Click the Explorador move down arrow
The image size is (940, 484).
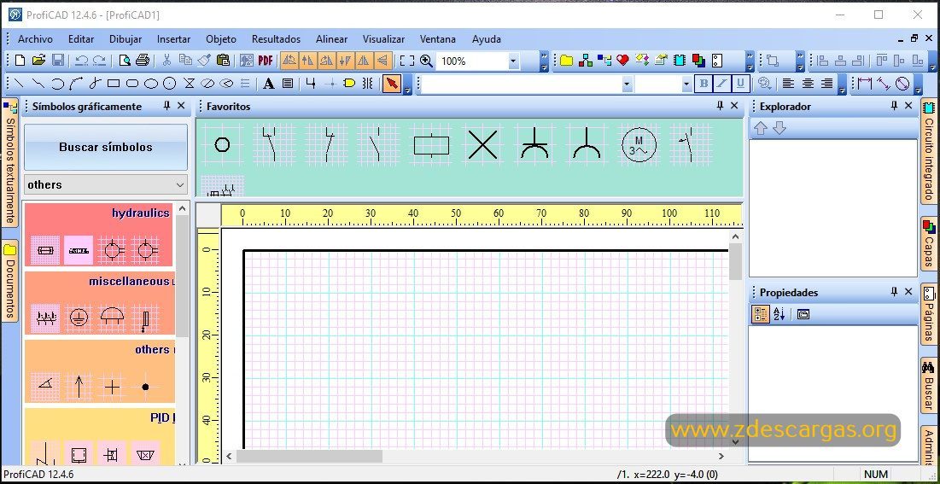(779, 128)
